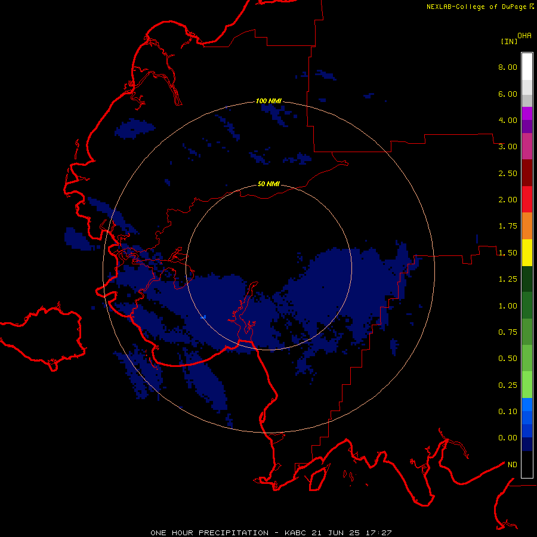The width and height of the screenshot is (537, 537).
Task: Click the 8.00 legend value
Action: tap(508, 67)
